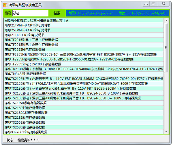The height and width of the screenshot is (146, 173).
Task: Select row 海尔25TV6H-B CRT彩电说明书
Action: [84, 30]
